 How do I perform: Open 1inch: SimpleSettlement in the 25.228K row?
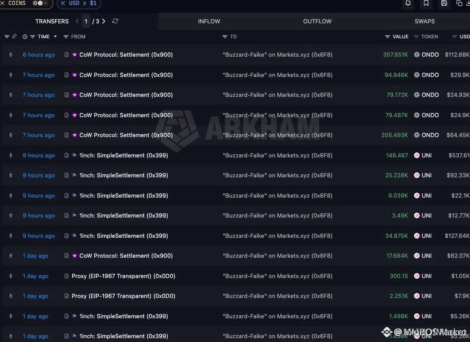(124, 175)
